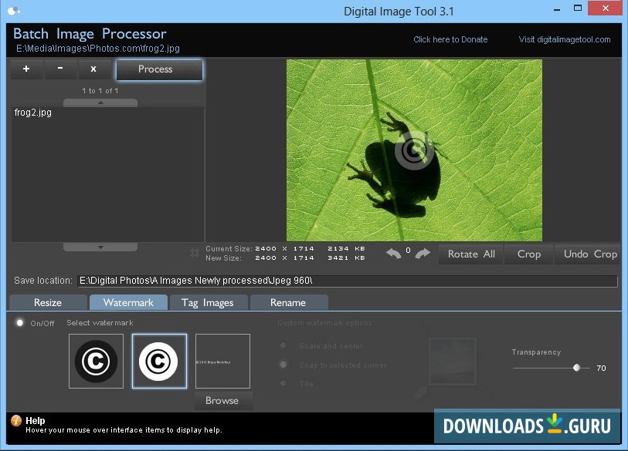
Task: Select the white copyright watermark
Action: pyautogui.click(x=159, y=361)
